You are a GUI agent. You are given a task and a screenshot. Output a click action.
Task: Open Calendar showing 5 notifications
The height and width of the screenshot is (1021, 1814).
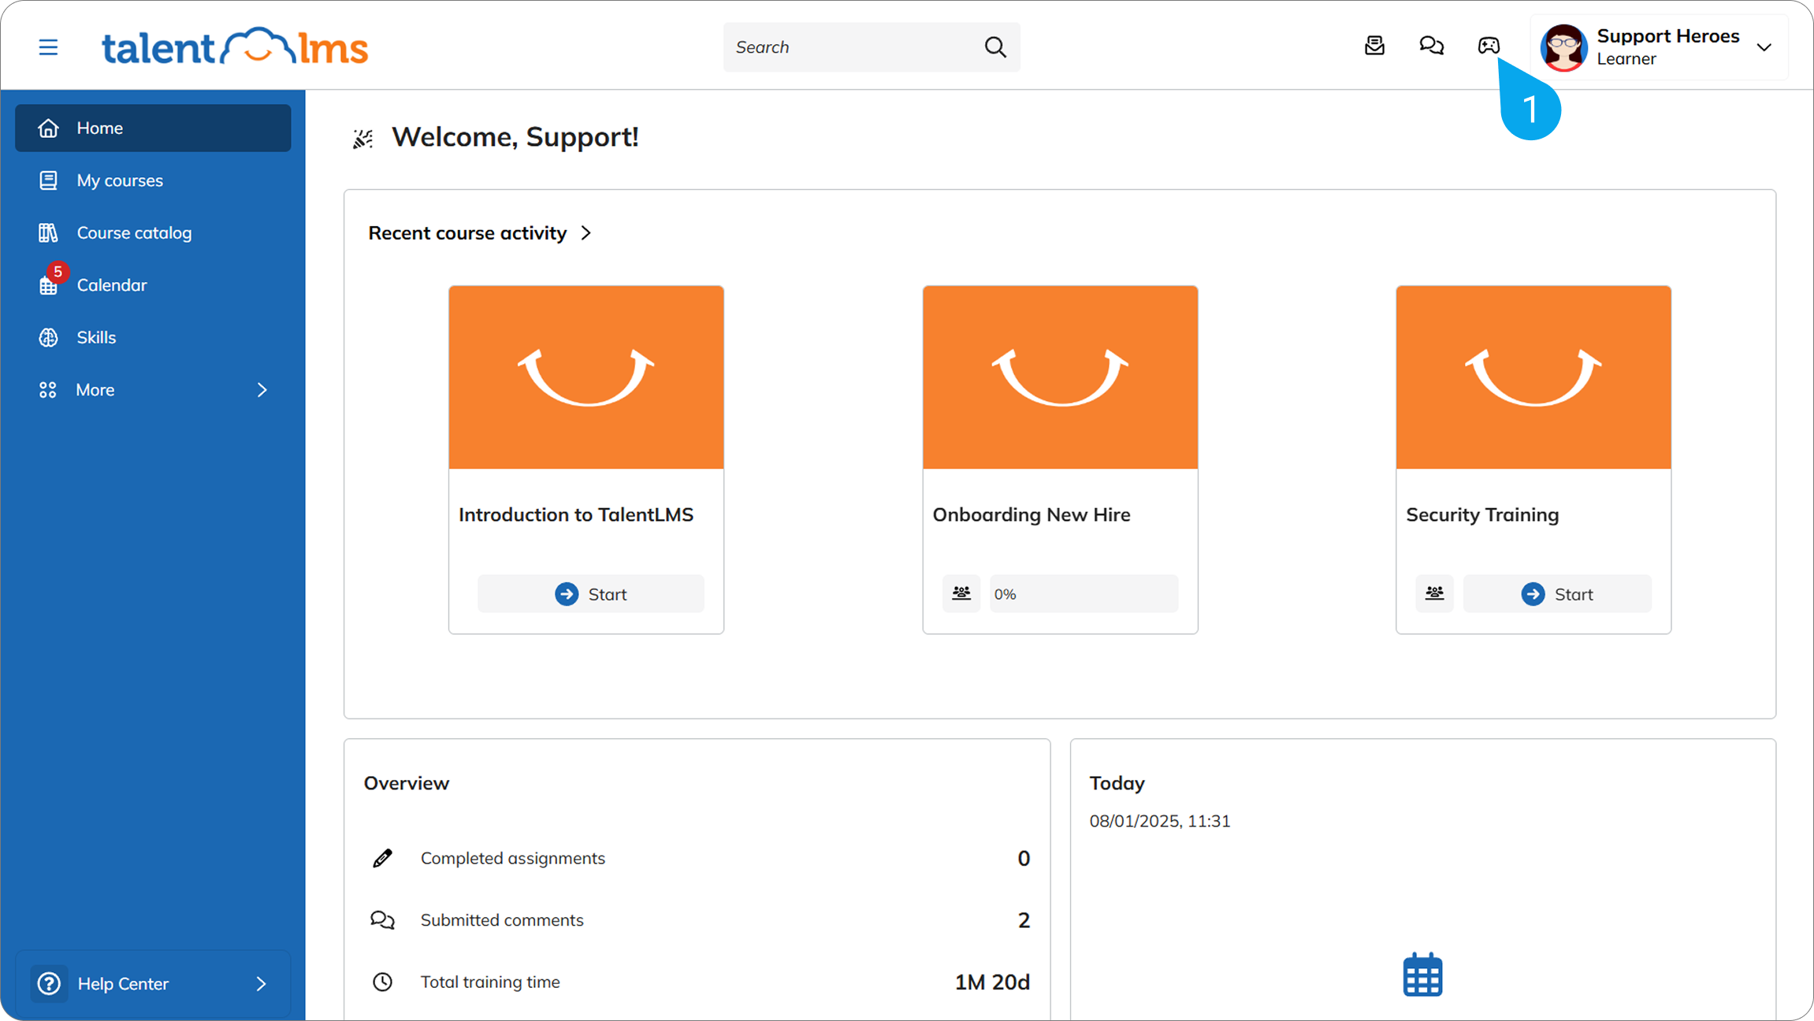(x=111, y=284)
